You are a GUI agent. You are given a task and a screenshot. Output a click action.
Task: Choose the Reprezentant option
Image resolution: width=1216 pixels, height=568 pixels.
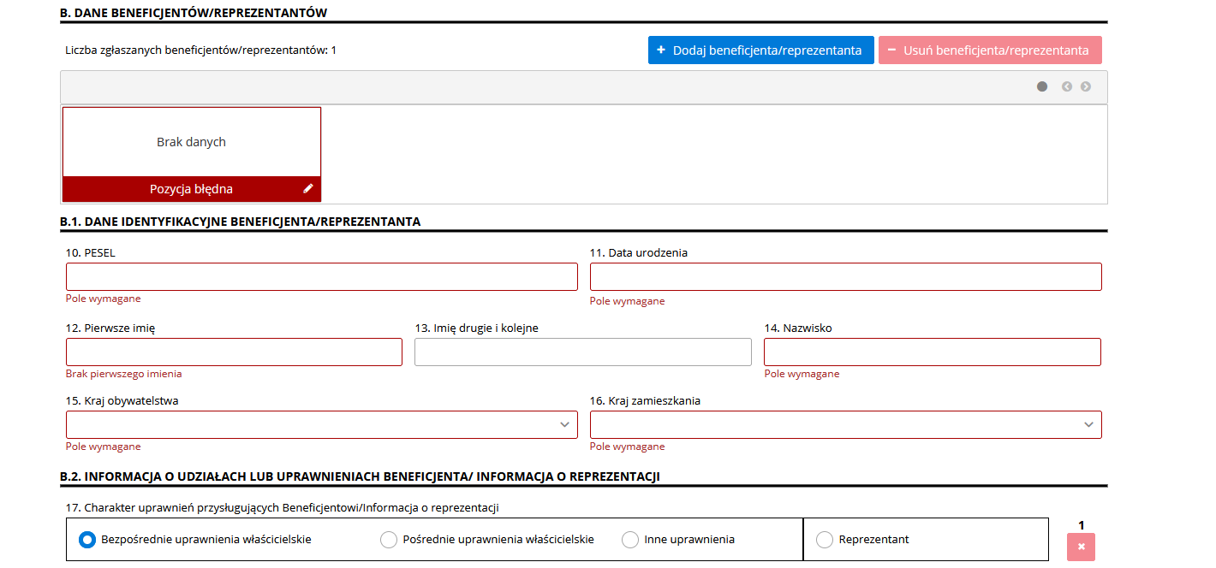(x=825, y=539)
